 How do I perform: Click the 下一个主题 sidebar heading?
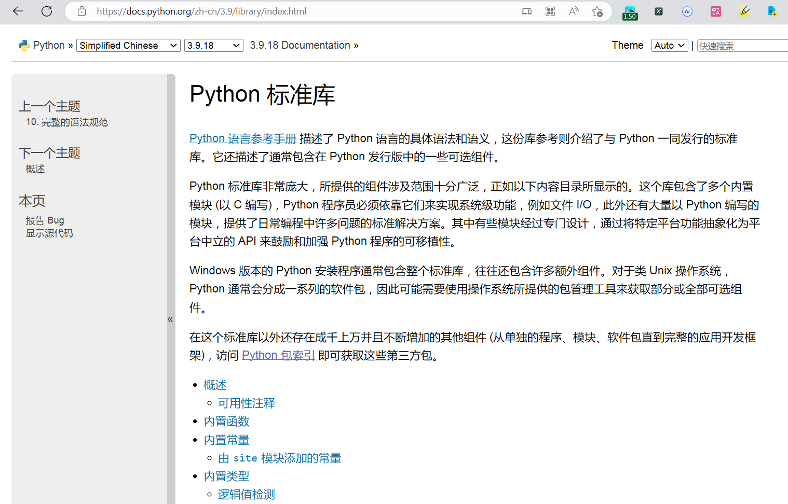[50, 153]
